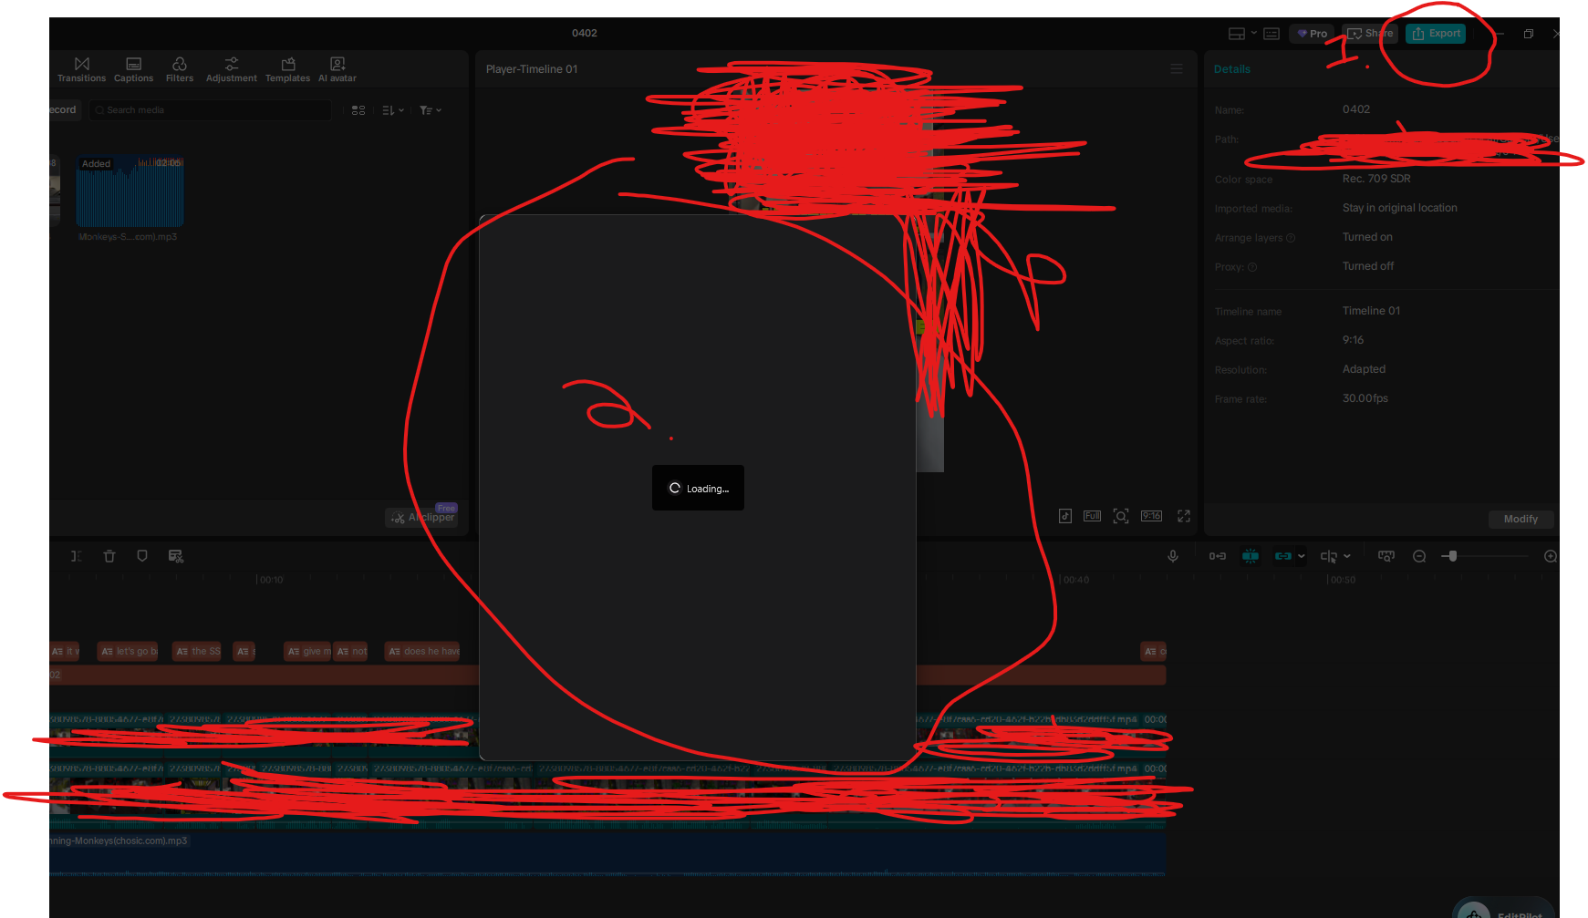Click the Modify button in Details panel
Image resolution: width=1588 pixels, height=918 pixels.
(x=1521, y=519)
